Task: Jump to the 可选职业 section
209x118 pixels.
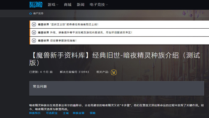Action: pyautogui.click(x=52, y=113)
